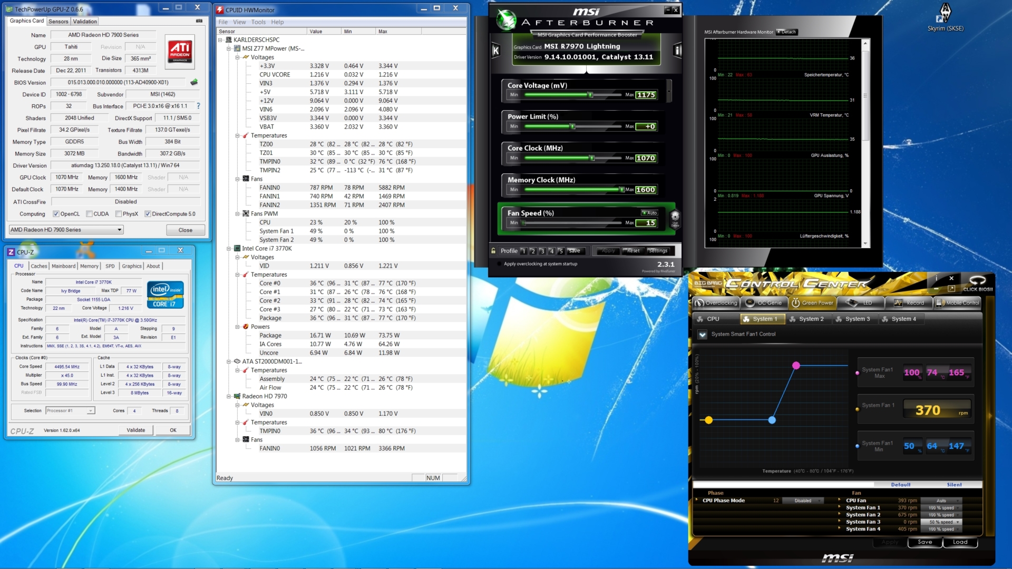
Task: Open the Processor selection dropdown in CPU-Z
Action: tap(70, 411)
